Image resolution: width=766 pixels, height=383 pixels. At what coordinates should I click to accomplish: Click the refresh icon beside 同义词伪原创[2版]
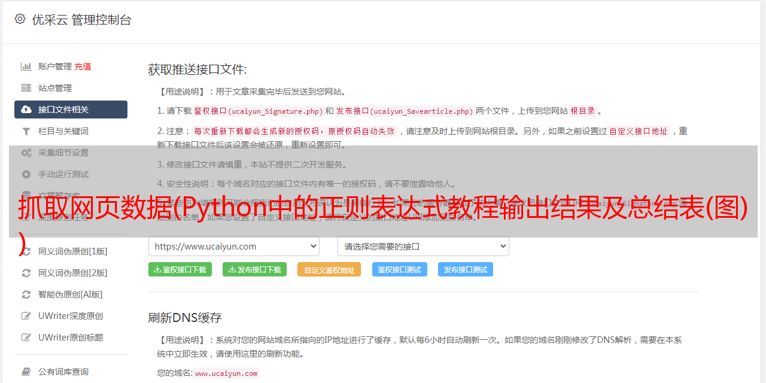coord(26,273)
